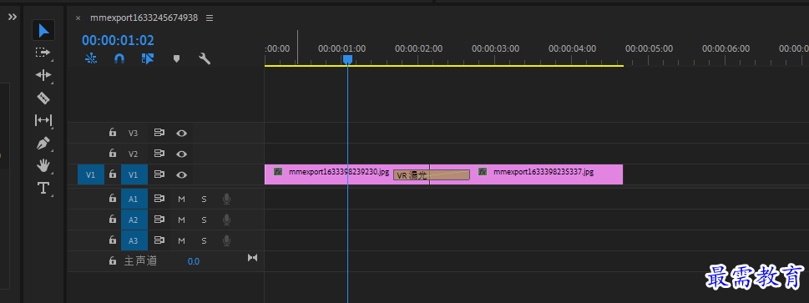Toggle A2 track targeting

[x=134, y=220]
